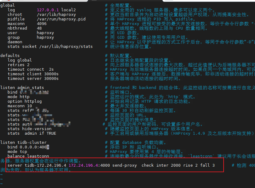Click the maxconn value '4096'

point(42,24)
